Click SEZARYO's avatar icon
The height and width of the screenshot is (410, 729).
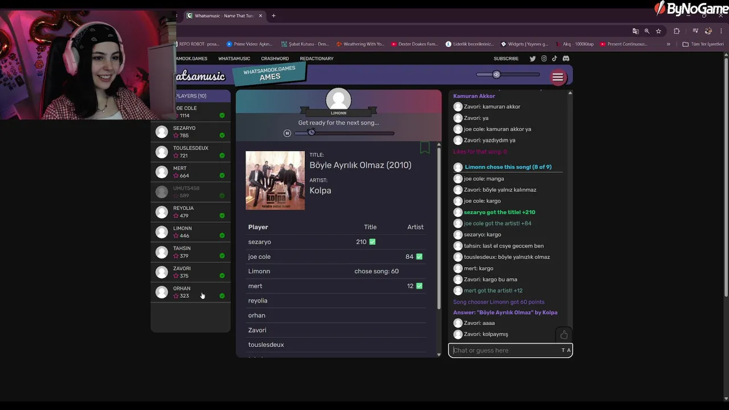point(162,132)
